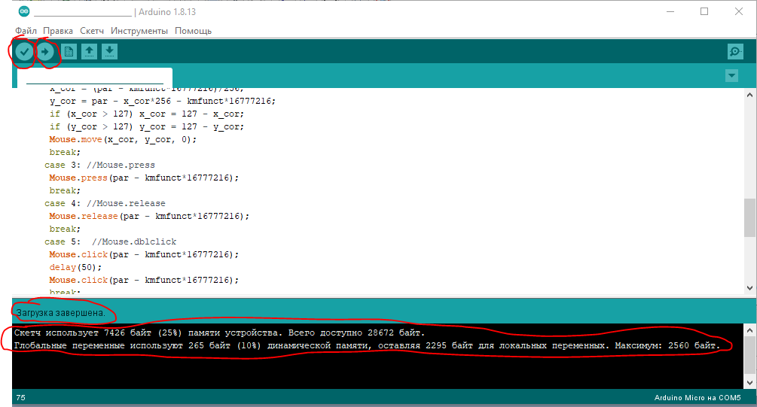Click the Verify sketch checkmark icon

(x=25, y=52)
